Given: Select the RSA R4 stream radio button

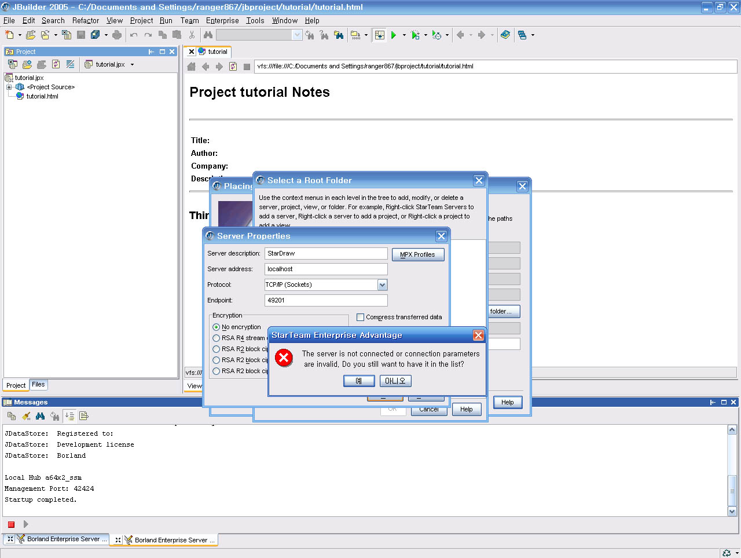Looking at the screenshot, I should 217,338.
